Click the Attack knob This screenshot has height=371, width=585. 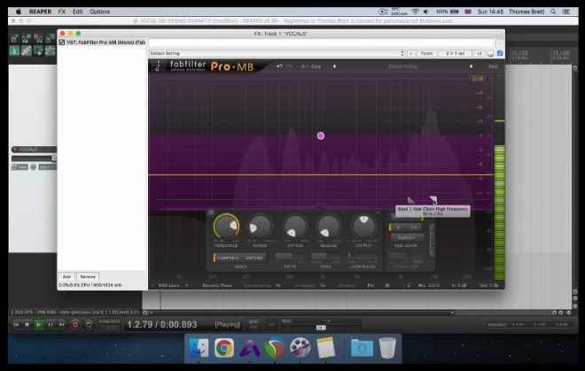[x=295, y=227]
